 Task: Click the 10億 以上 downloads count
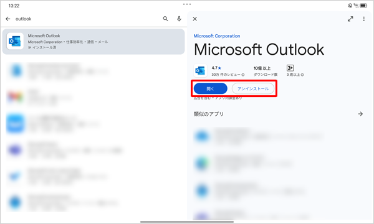tap(262, 68)
